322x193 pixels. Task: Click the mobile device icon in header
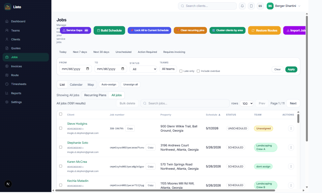pos(251,6)
